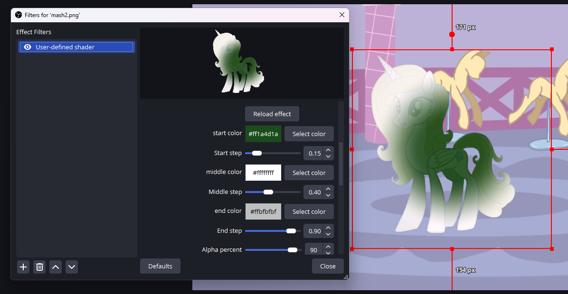This screenshot has width=568, height=294.
Task: Select the User-defined shader in the filter list
Action: [x=76, y=47]
